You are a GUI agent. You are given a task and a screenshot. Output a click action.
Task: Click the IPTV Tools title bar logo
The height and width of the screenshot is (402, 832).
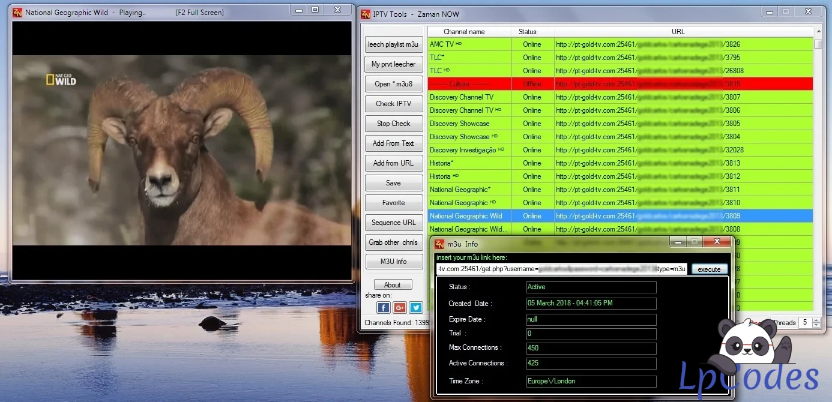pyautogui.click(x=366, y=14)
